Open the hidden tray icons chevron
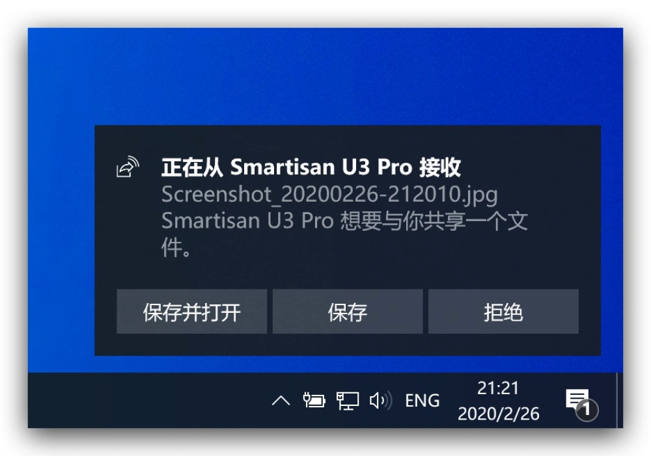This screenshot has height=456, width=651. pos(281,401)
